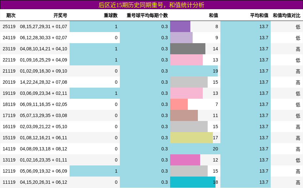Click the purple title banner text
The height and width of the screenshot is (188, 303).
151,5
